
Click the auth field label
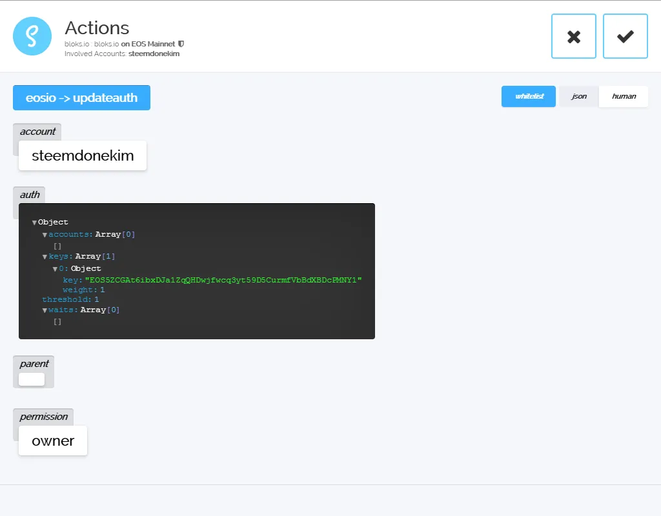(x=30, y=195)
